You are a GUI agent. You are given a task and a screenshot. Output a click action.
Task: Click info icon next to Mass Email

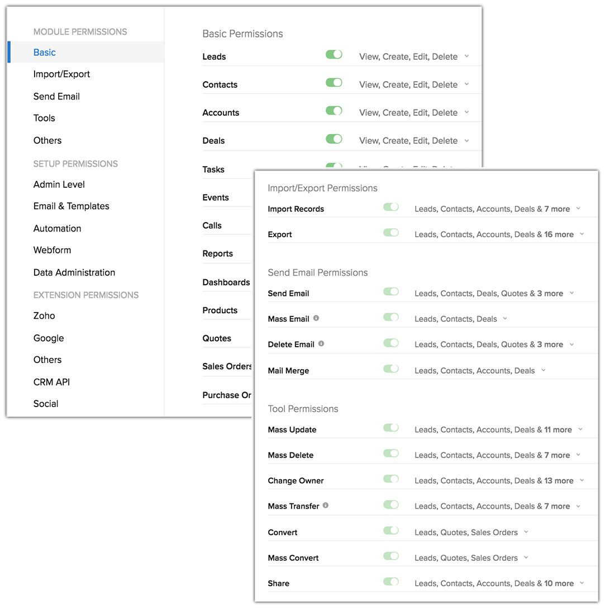click(x=316, y=318)
